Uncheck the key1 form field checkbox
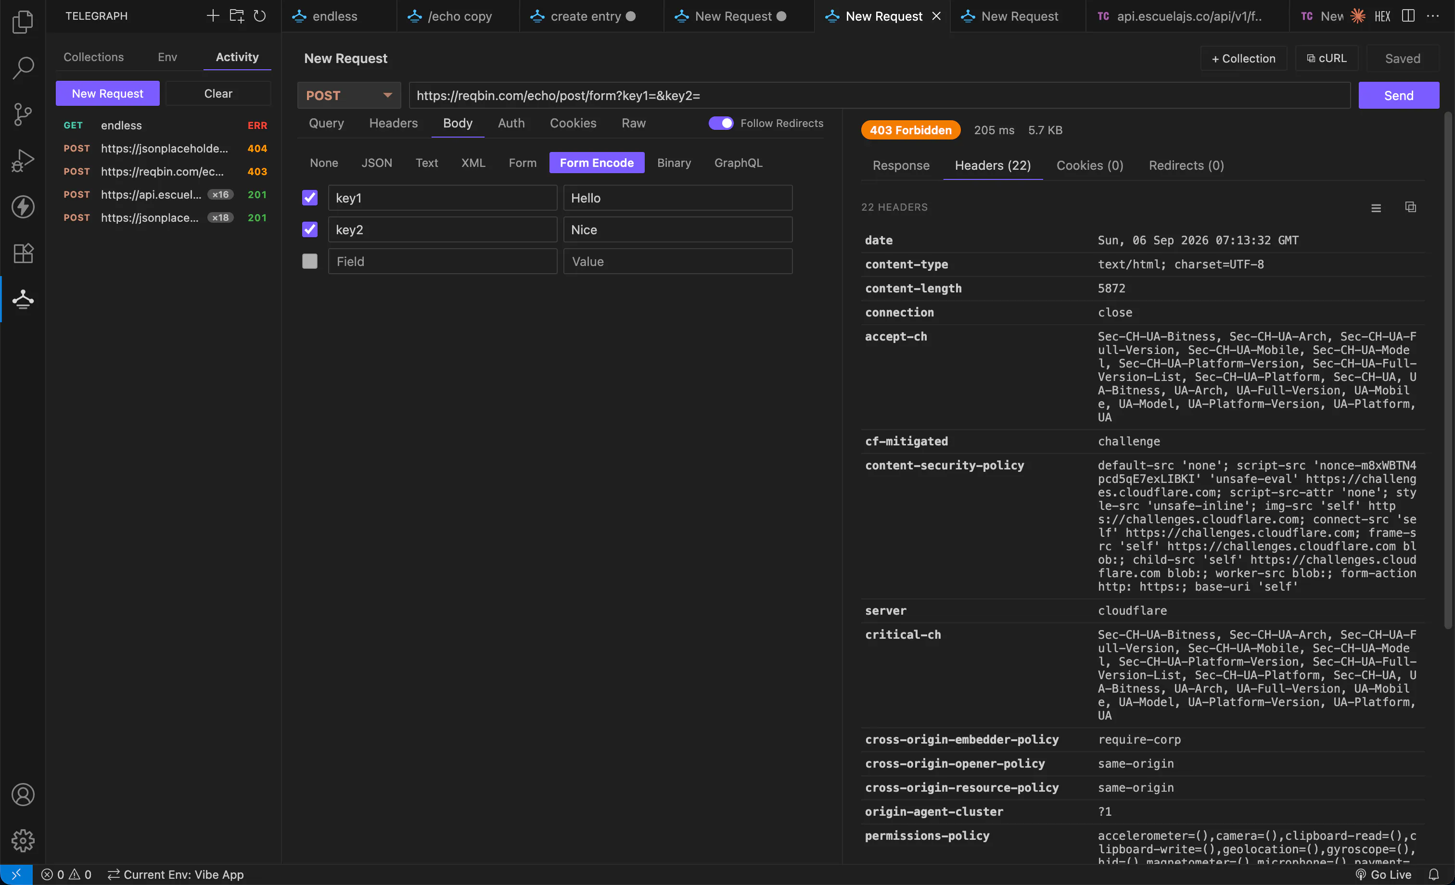This screenshot has width=1455, height=885. pos(309,198)
